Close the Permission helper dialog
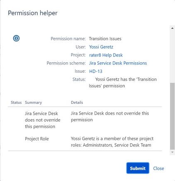This screenshot has width=175, height=181. click(x=158, y=168)
